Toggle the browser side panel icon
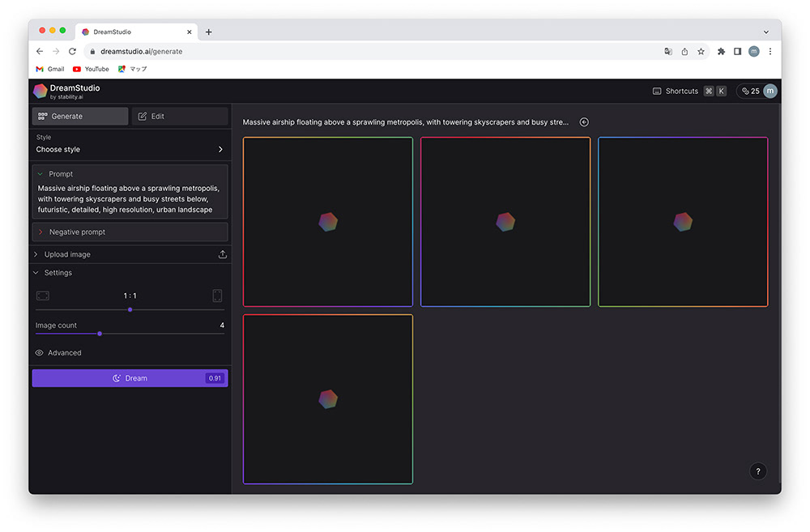 pyautogui.click(x=738, y=51)
